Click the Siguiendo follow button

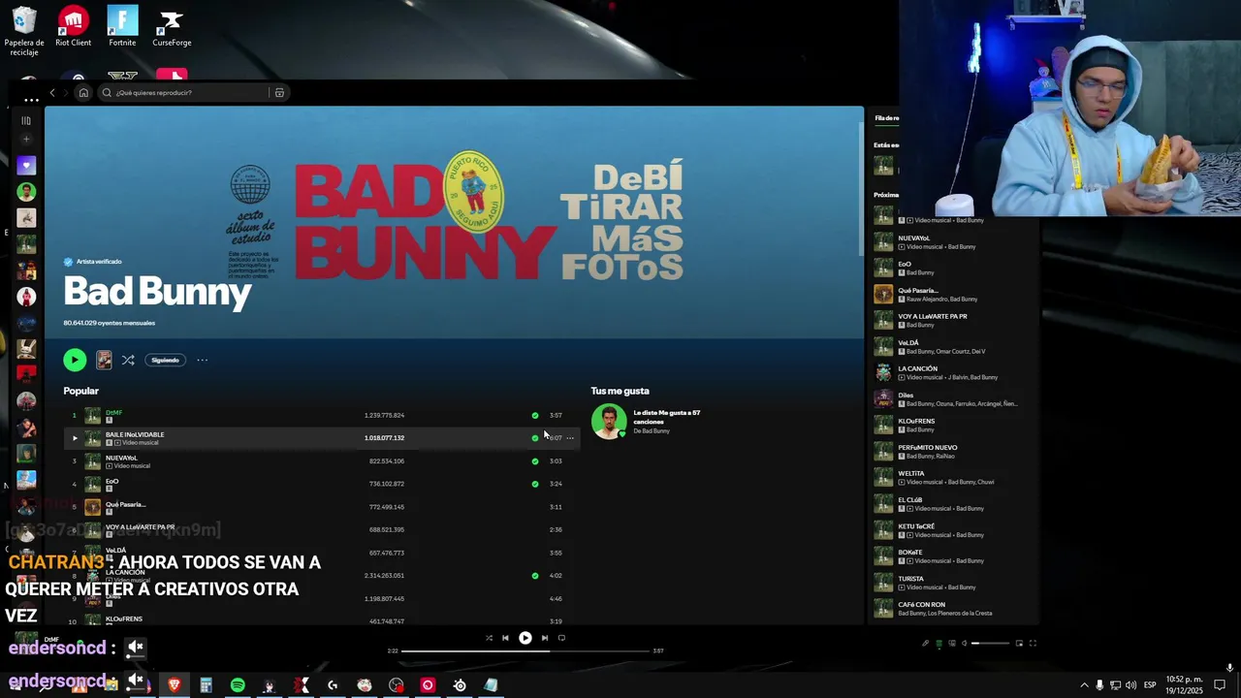coord(165,360)
